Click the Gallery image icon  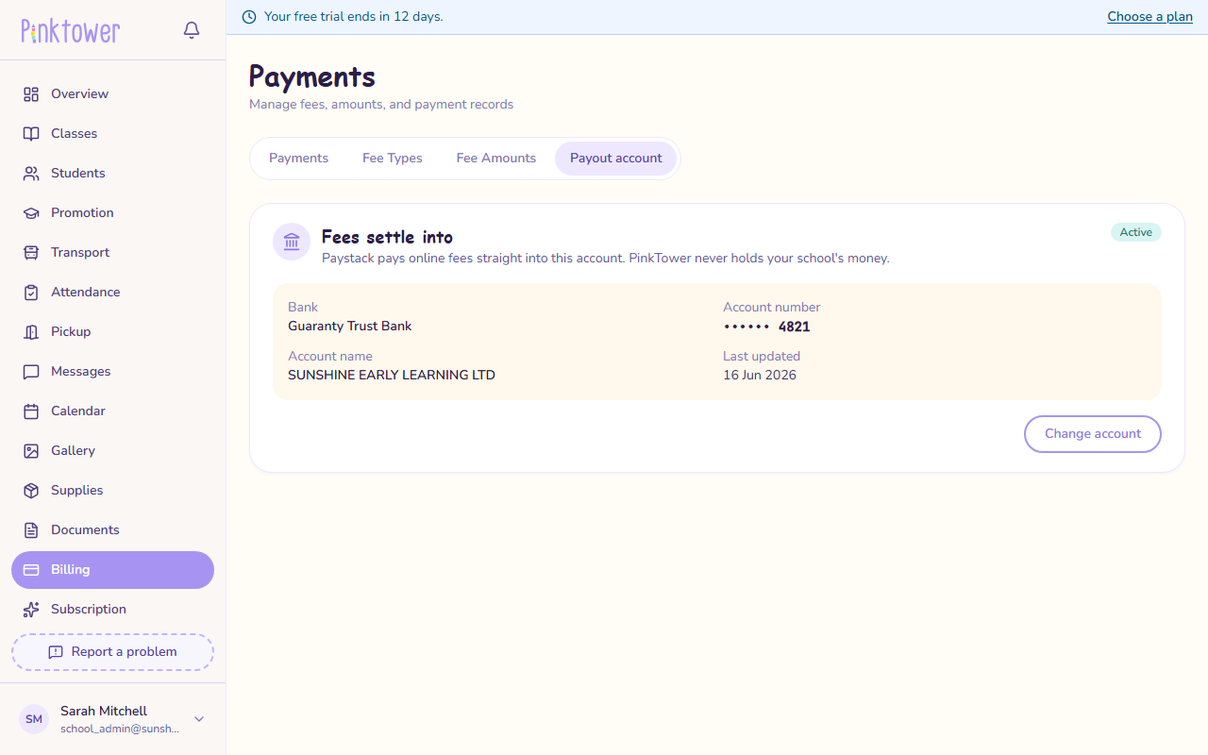31,451
